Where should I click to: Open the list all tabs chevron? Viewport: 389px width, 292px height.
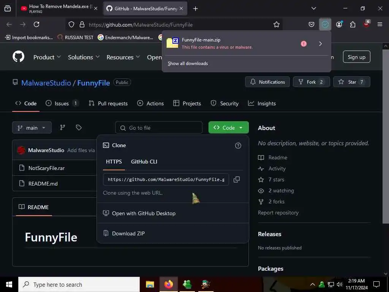pos(313,8)
